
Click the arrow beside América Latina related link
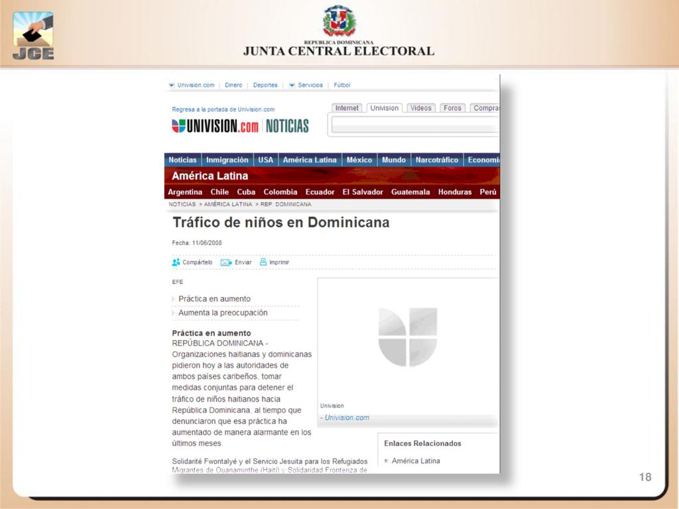[387, 461]
